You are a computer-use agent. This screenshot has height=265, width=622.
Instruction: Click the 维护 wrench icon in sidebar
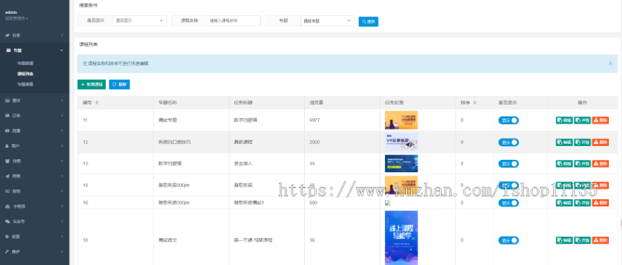[x=7, y=251]
